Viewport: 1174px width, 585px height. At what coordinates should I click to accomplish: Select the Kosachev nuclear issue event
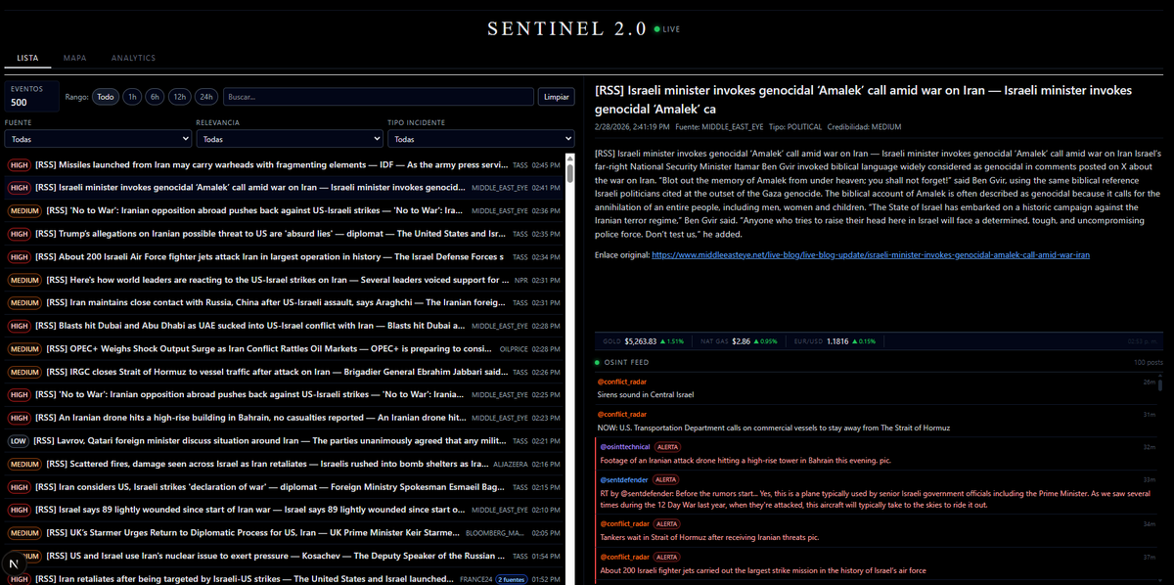pyautogui.click(x=285, y=556)
